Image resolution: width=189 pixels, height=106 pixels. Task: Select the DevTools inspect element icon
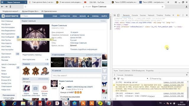click(x=115, y=15)
